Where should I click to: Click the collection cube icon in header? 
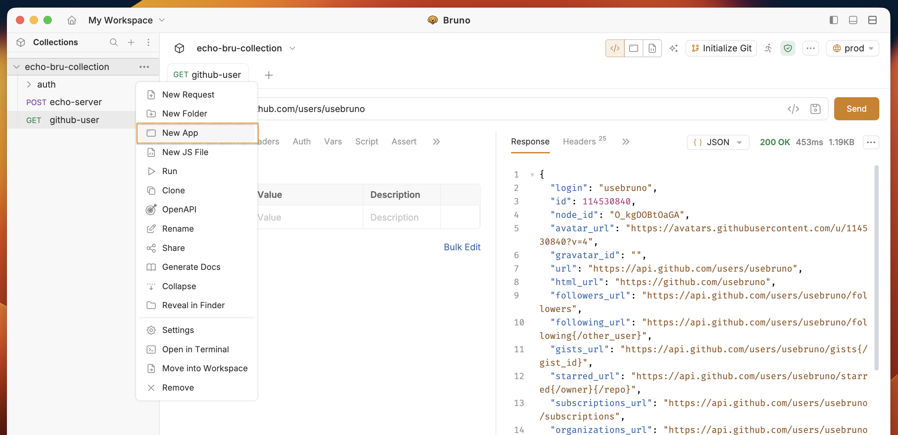[179, 48]
